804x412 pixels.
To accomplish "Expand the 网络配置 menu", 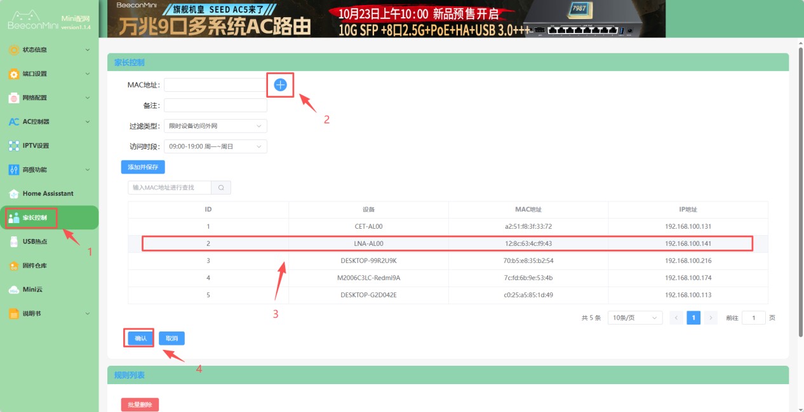I will coord(49,98).
